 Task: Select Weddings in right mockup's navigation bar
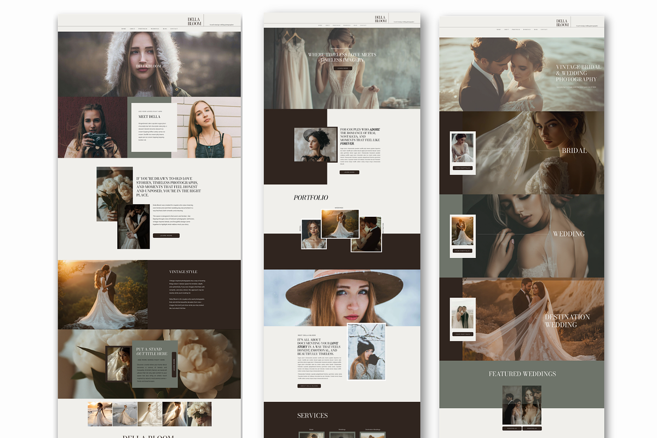pos(527,30)
